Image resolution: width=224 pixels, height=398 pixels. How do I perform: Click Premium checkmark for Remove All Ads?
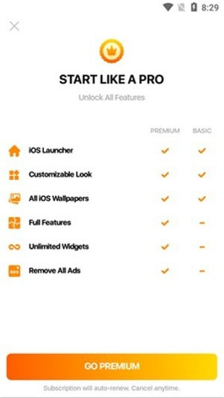point(165,271)
